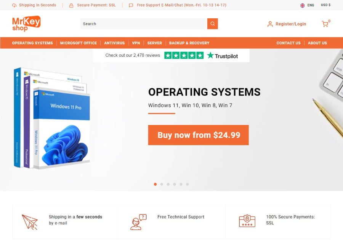Image resolution: width=343 pixels, height=240 pixels.
Task: Open the Antivirus menu item
Action: click(114, 43)
